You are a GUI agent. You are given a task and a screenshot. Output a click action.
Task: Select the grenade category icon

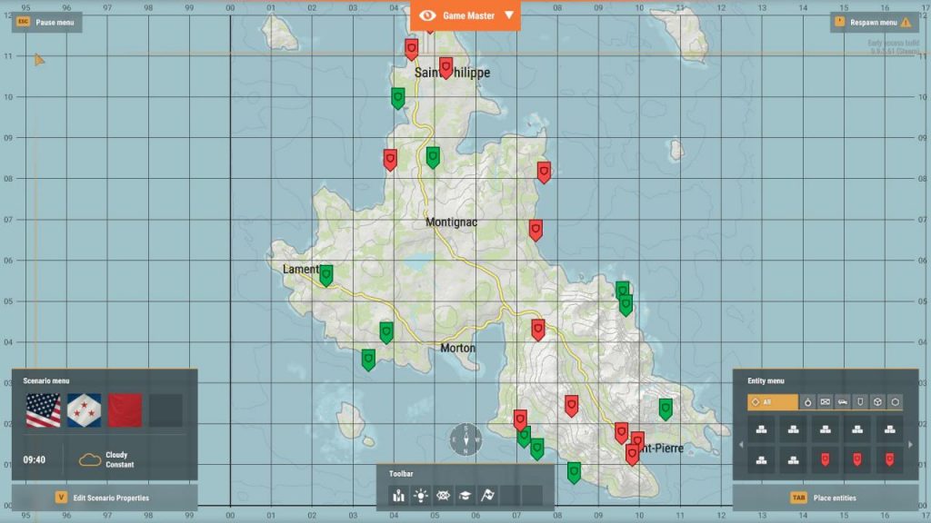tap(807, 401)
